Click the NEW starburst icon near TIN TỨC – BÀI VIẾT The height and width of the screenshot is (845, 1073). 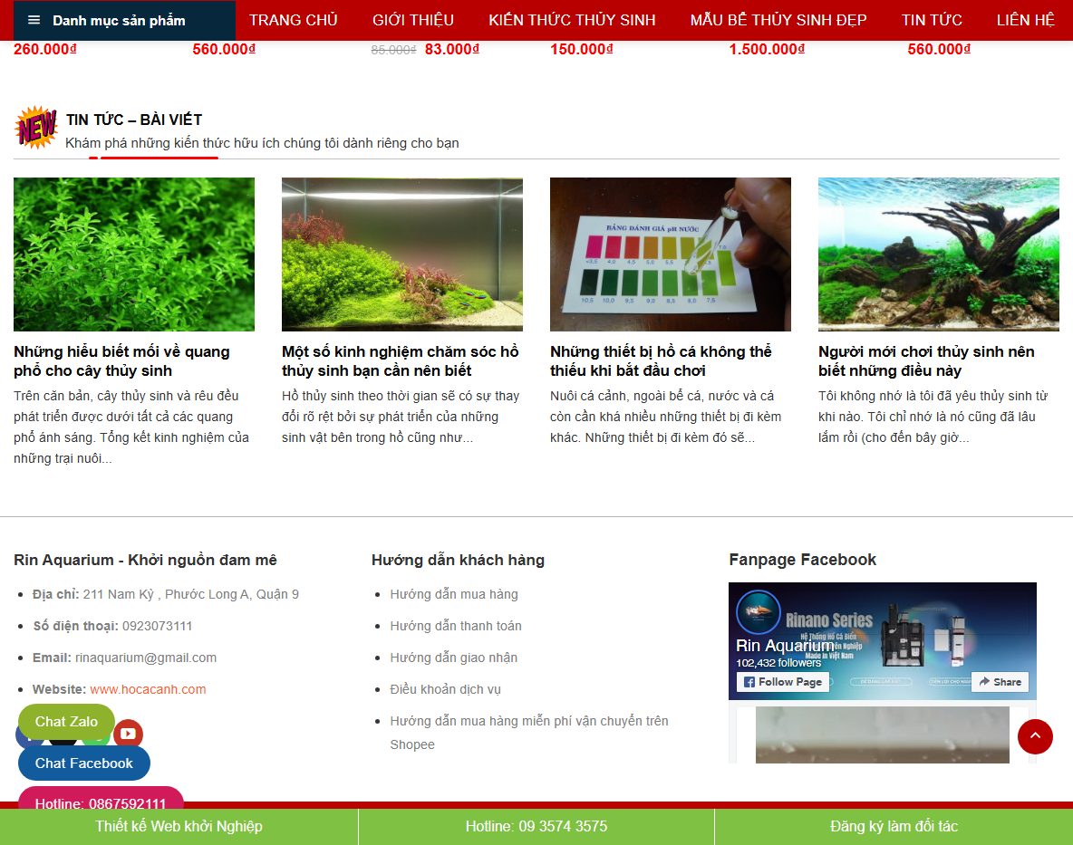coord(35,129)
